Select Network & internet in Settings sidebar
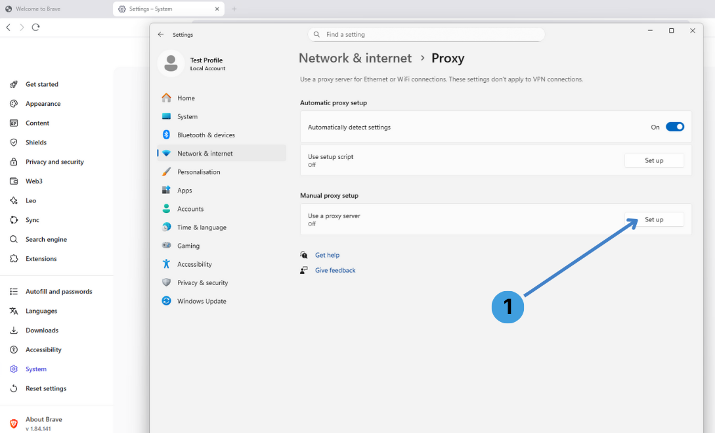715x433 pixels. 222,153
